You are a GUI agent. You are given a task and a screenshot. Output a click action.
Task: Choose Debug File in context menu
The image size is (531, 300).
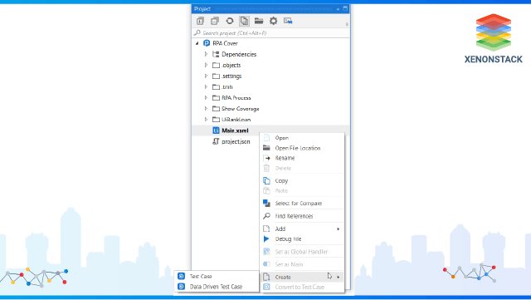[x=288, y=239]
